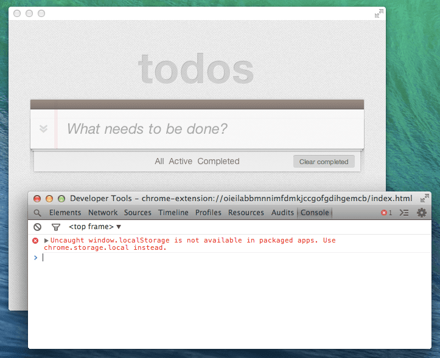Show Completed todos filter link
Image resolution: width=440 pixels, height=358 pixels.
coord(218,161)
